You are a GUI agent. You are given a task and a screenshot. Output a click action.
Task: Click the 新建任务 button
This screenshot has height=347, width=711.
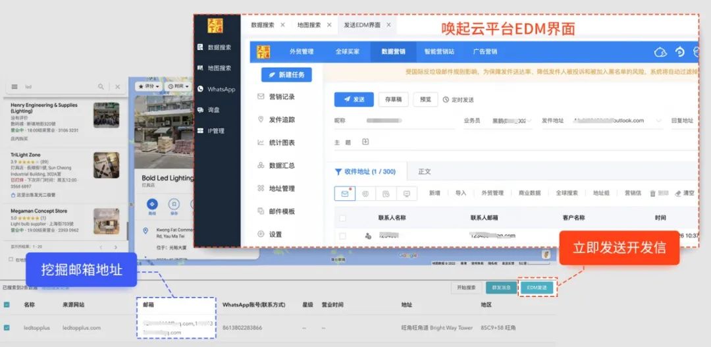pyautogui.click(x=286, y=75)
